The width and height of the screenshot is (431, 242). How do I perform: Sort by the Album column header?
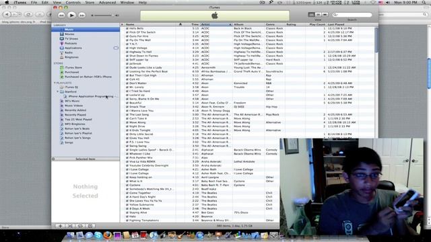tap(248, 24)
